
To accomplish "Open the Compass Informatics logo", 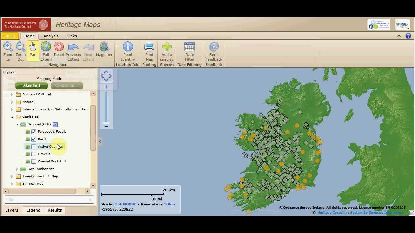I will pos(402,25).
